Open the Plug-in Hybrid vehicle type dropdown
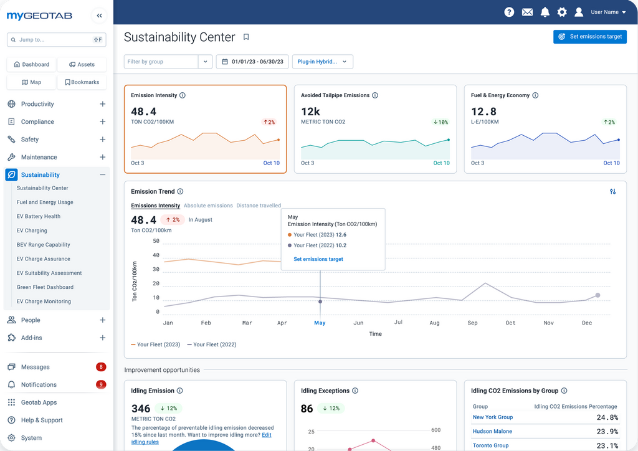 coord(322,62)
